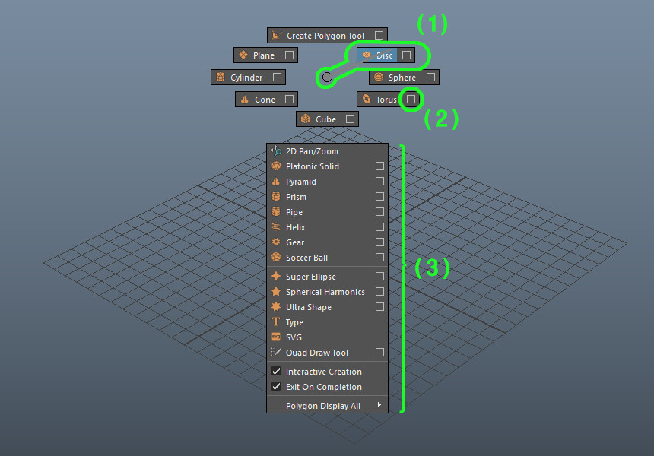Click the Cylinder marking menu button
The height and width of the screenshot is (456, 654).
click(248, 77)
